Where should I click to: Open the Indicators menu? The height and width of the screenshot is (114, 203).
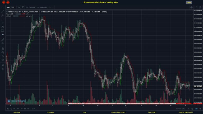42,7
